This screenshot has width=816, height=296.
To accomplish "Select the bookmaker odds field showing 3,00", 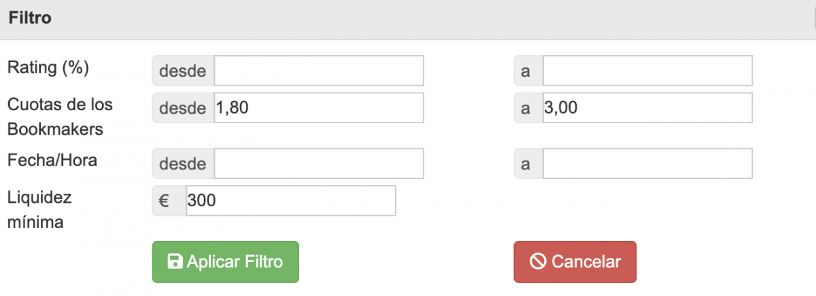I will [x=648, y=108].
